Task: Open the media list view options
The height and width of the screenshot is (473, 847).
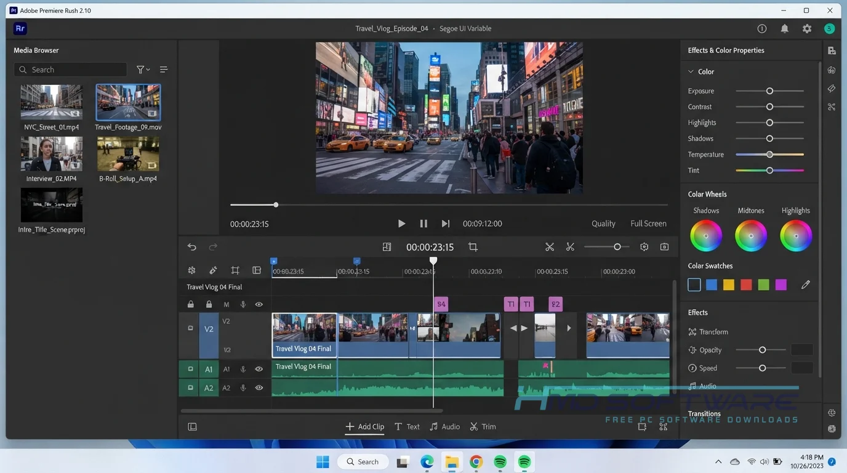Action: click(x=164, y=70)
